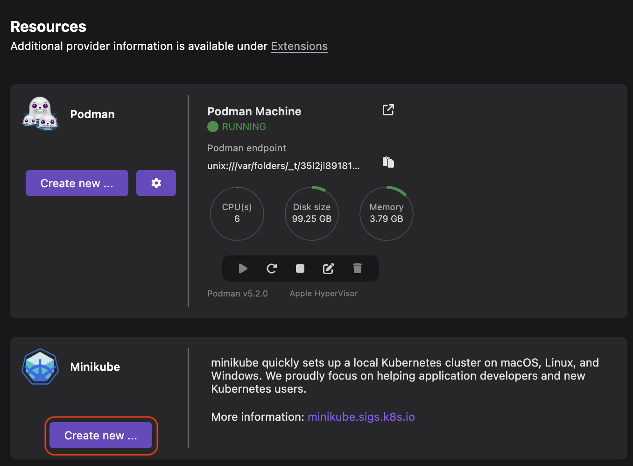633x466 pixels.
Task: Edit the Podman Machine settings
Action: pyautogui.click(x=329, y=268)
